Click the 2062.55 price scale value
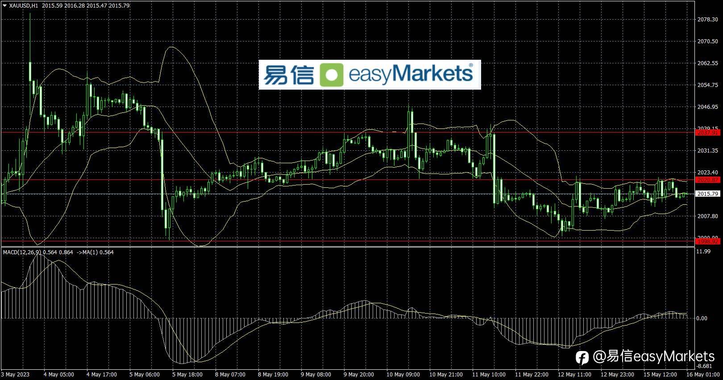This screenshot has height=380, width=723. click(707, 63)
